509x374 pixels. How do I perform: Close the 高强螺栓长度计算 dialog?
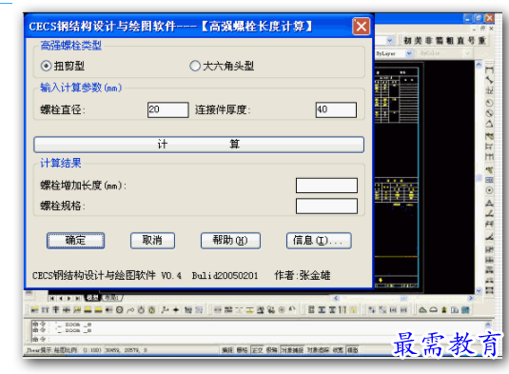[361, 27]
